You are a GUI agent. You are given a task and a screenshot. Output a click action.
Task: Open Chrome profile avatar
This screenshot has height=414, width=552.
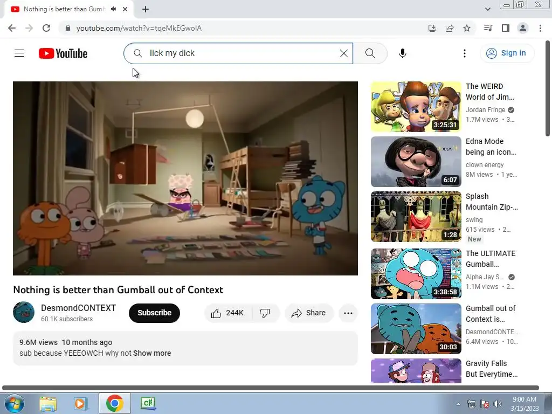(x=523, y=28)
